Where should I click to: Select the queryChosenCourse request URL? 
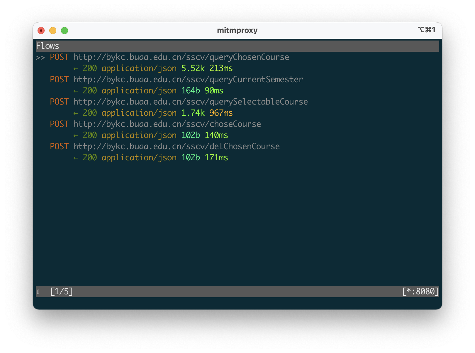click(x=181, y=57)
